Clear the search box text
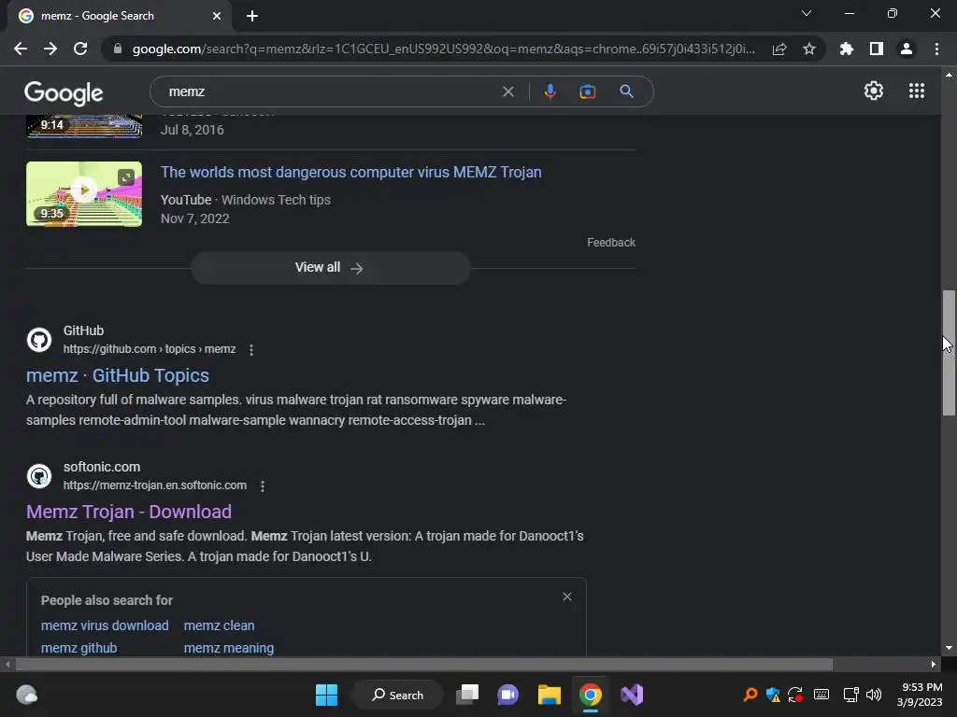The height and width of the screenshot is (717, 957). tap(507, 91)
